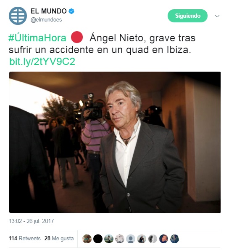Open the first liker avatar with baby photo

pos(87,239)
